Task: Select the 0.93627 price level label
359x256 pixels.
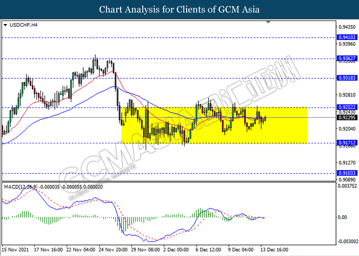Action: [347, 58]
